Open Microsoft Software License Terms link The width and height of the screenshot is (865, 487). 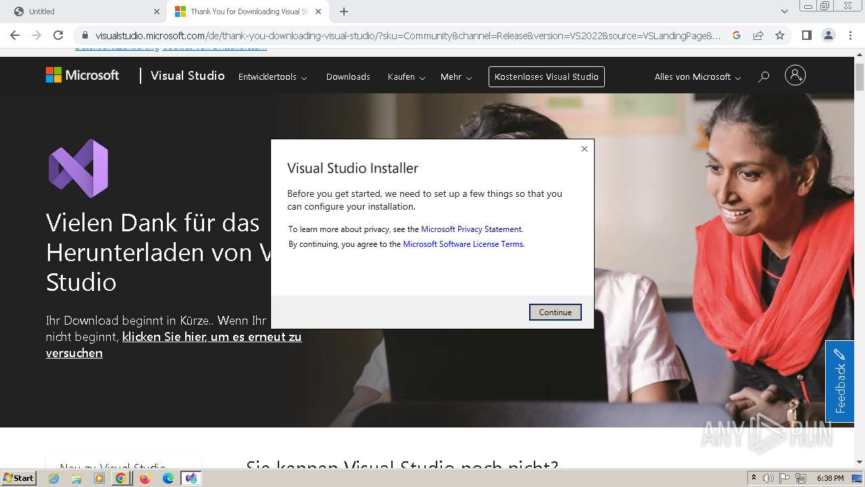point(463,244)
